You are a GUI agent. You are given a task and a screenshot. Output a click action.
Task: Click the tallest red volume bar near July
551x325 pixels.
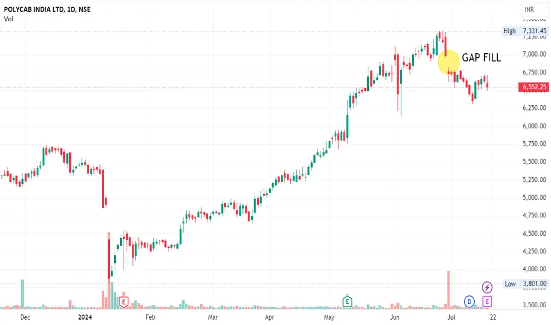click(x=448, y=290)
